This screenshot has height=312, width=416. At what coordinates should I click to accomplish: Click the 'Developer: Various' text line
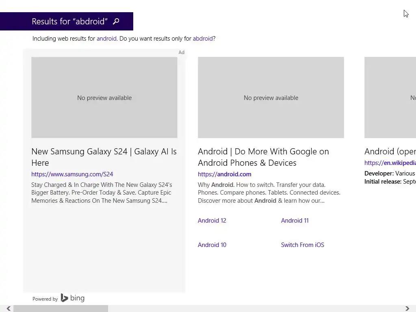[x=390, y=173]
